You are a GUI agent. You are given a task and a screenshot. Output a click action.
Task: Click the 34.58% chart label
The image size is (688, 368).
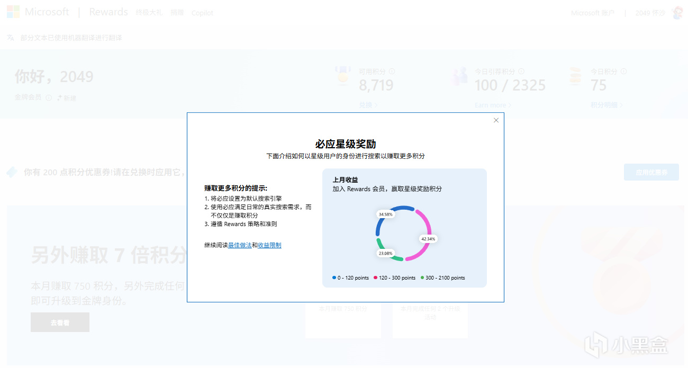pos(385,214)
